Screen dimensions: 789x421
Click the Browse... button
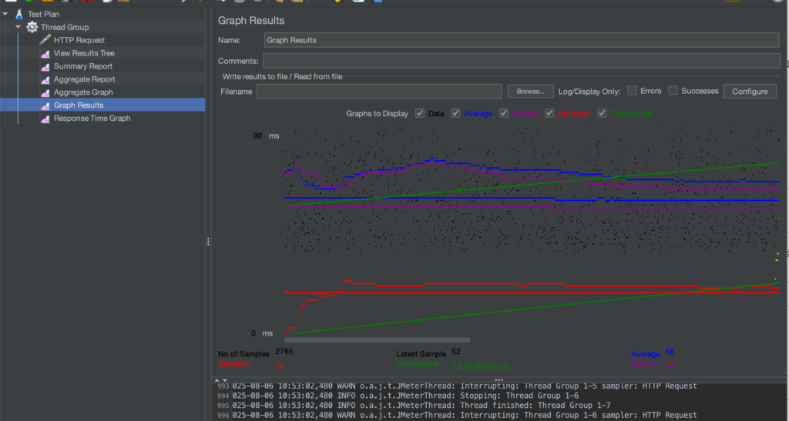coord(530,92)
